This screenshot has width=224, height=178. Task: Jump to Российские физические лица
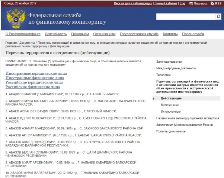click(33, 87)
